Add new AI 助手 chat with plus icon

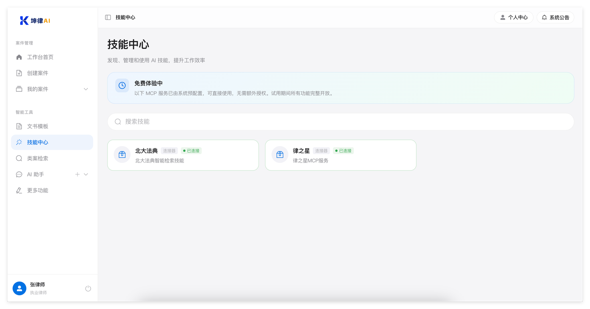click(x=77, y=174)
